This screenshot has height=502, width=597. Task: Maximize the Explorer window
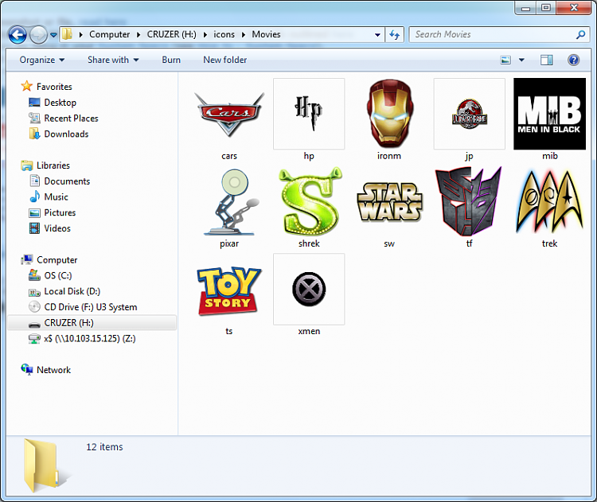click(x=545, y=8)
